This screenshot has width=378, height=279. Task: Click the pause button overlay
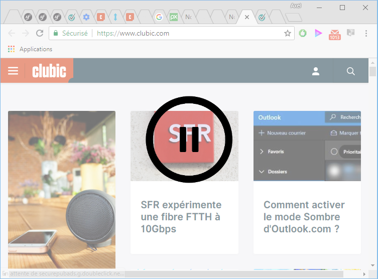[189, 139]
